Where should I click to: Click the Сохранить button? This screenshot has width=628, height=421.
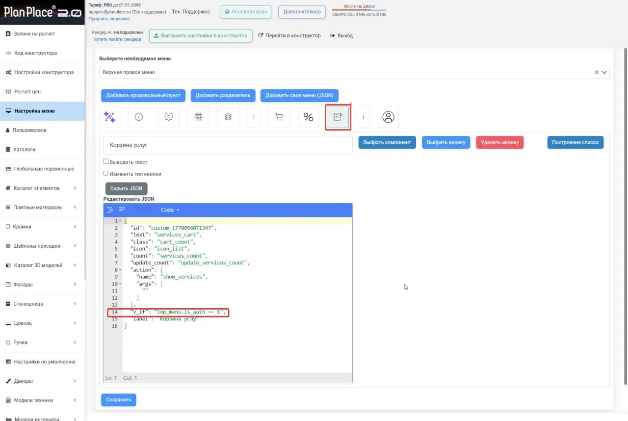click(119, 400)
